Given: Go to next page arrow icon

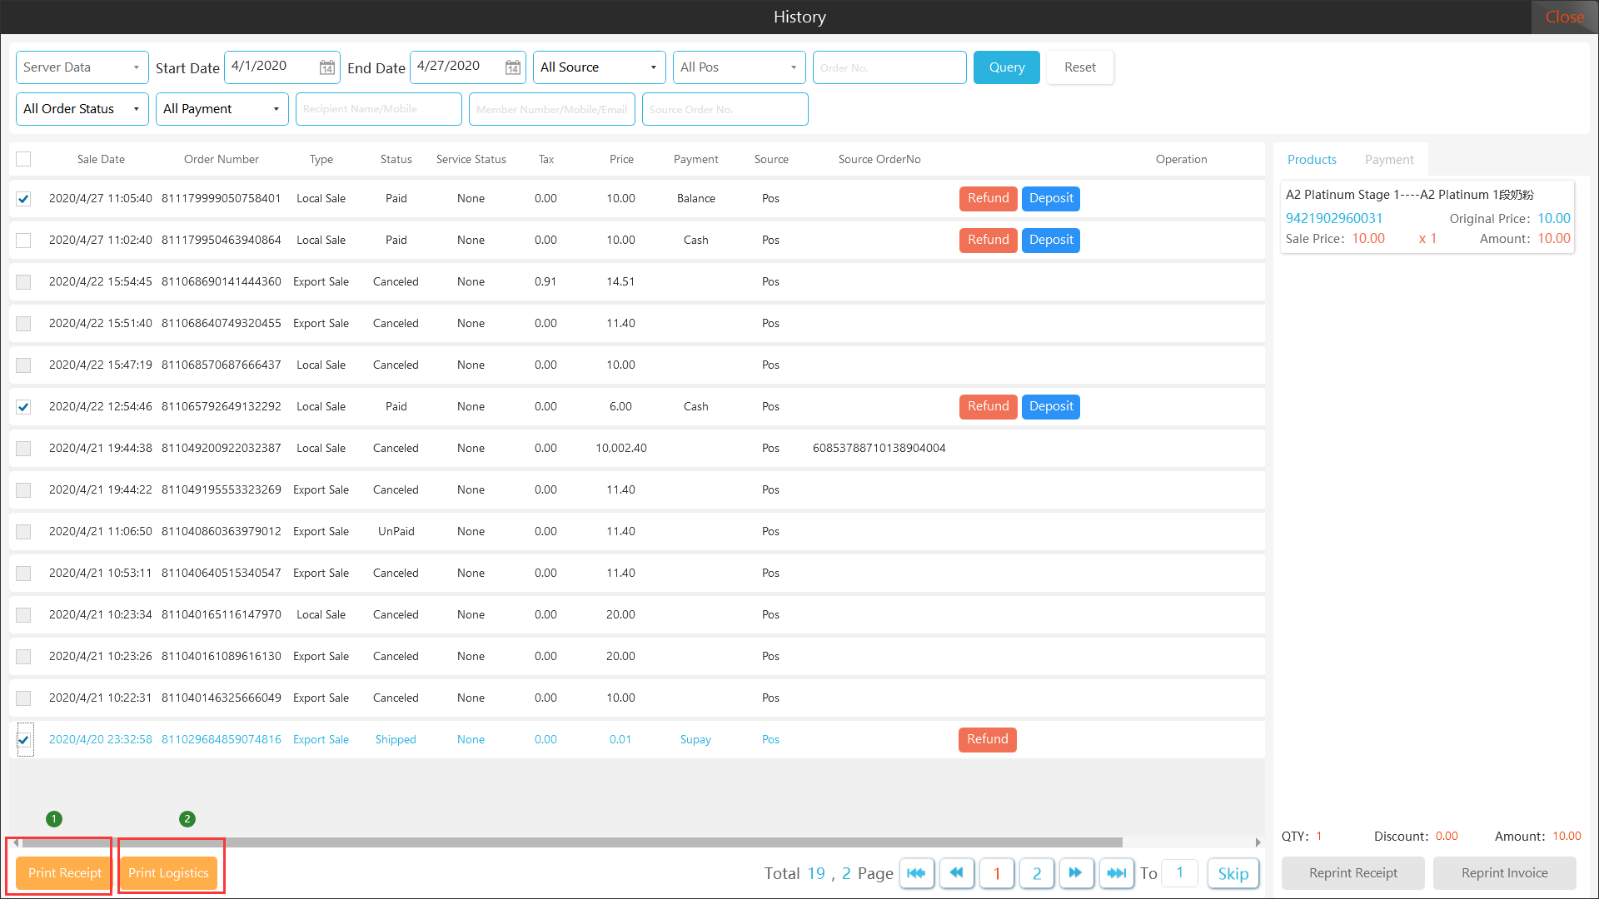Looking at the screenshot, I should point(1076,873).
